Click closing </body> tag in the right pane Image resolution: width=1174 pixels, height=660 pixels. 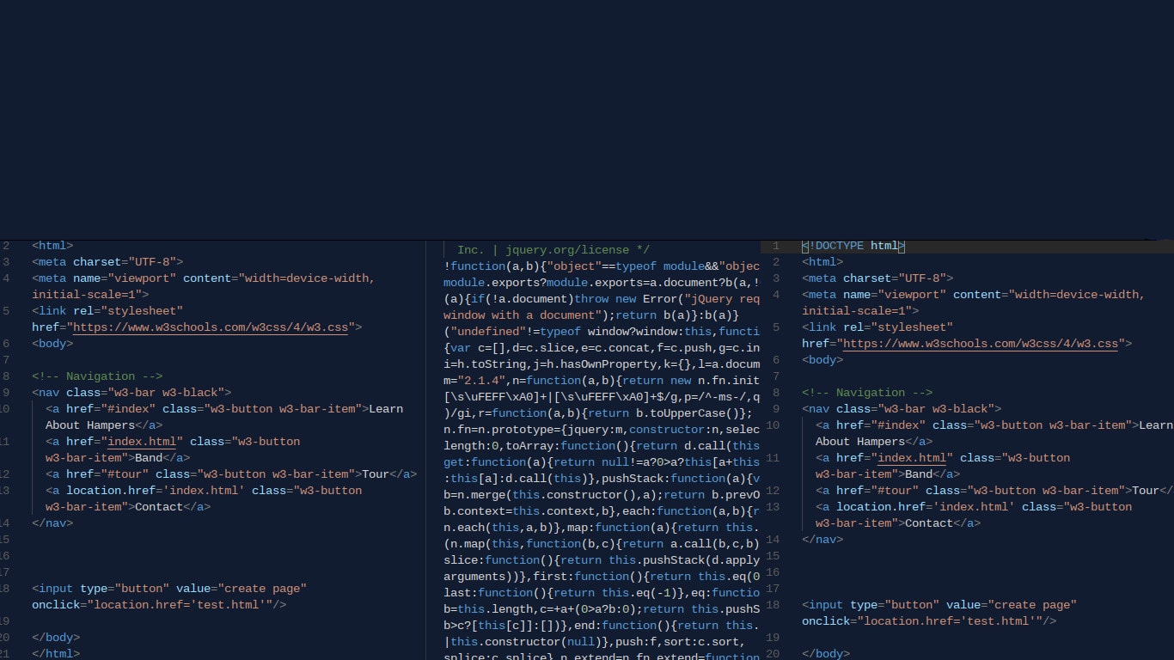[x=826, y=654]
